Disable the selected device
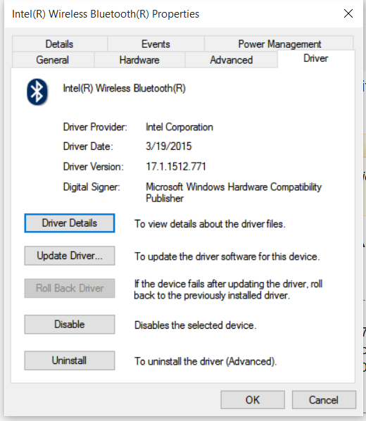Viewport: 366px width, 421px height. click(x=70, y=325)
